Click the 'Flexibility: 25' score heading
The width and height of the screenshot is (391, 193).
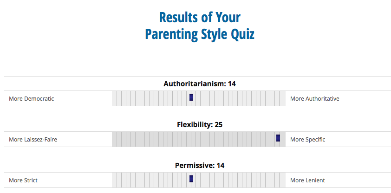[x=200, y=125]
